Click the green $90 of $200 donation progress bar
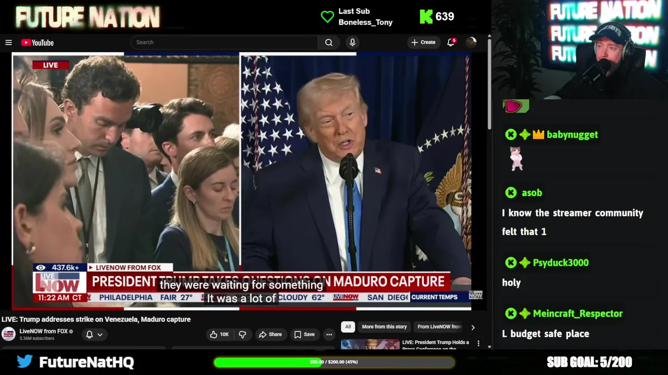This screenshot has width=668, height=375. (334, 362)
